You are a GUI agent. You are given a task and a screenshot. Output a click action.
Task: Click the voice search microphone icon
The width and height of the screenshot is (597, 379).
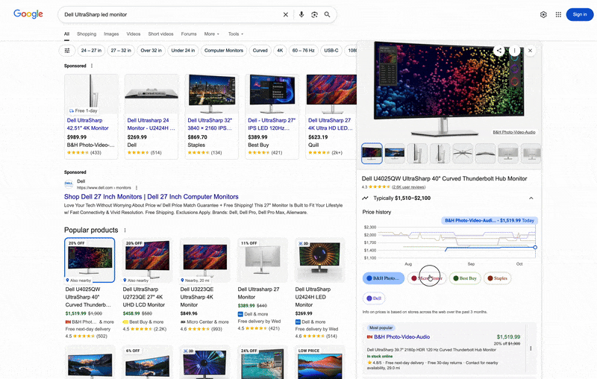pyautogui.click(x=301, y=14)
